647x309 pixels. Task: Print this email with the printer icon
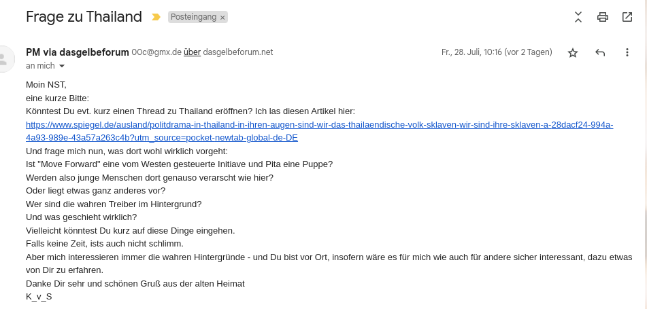click(x=602, y=17)
